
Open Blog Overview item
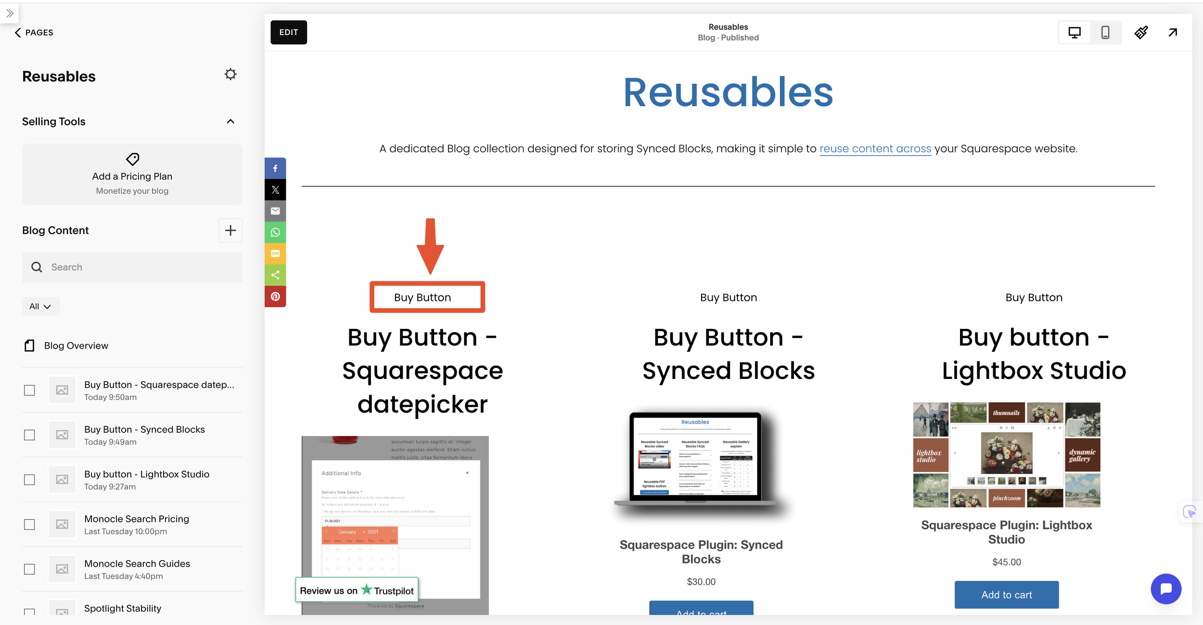[76, 346]
